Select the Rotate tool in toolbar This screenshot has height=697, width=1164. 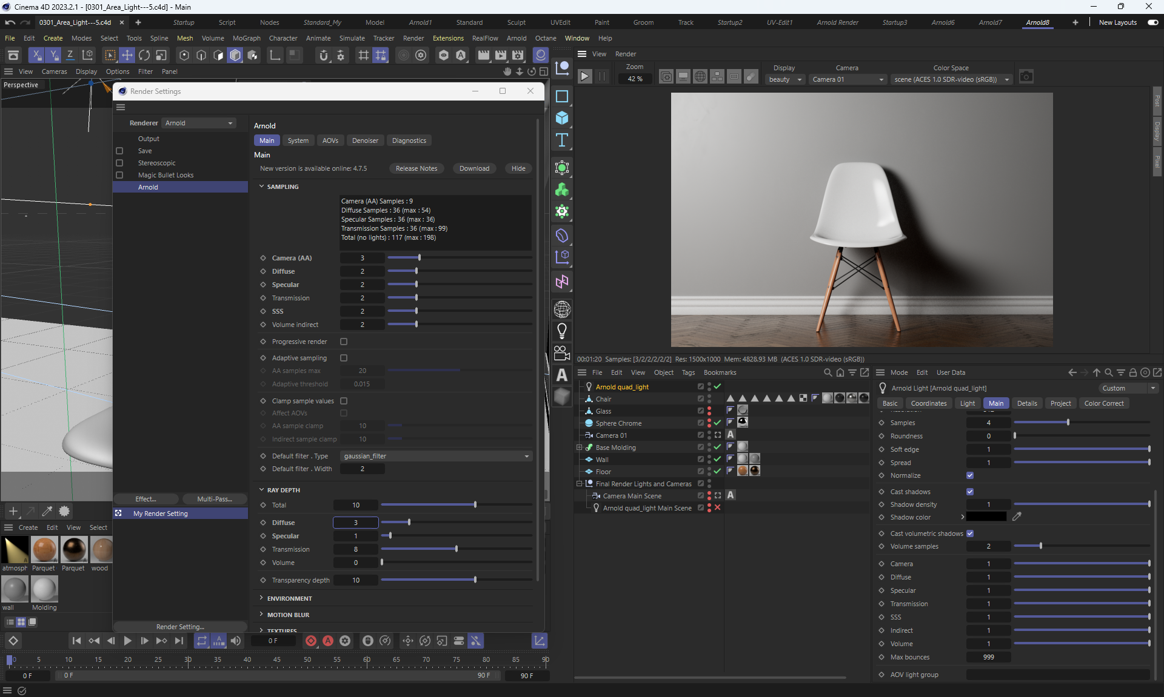(x=144, y=55)
